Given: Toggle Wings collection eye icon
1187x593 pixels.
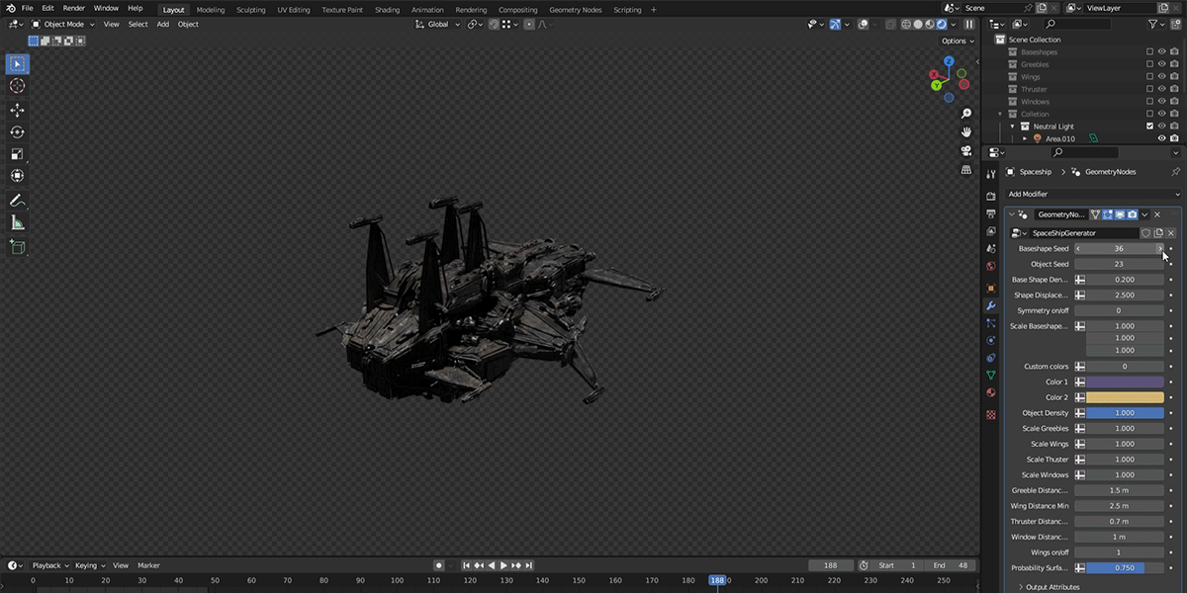Looking at the screenshot, I should pyautogui.click(x=1161, y=76).
